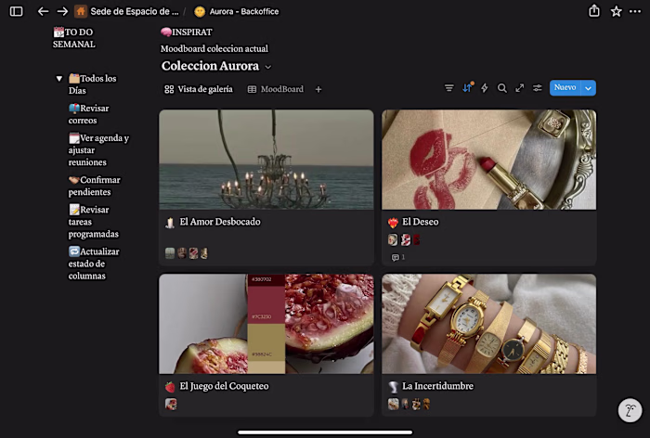
Task: Click the share icon
Action: point(594,11)
